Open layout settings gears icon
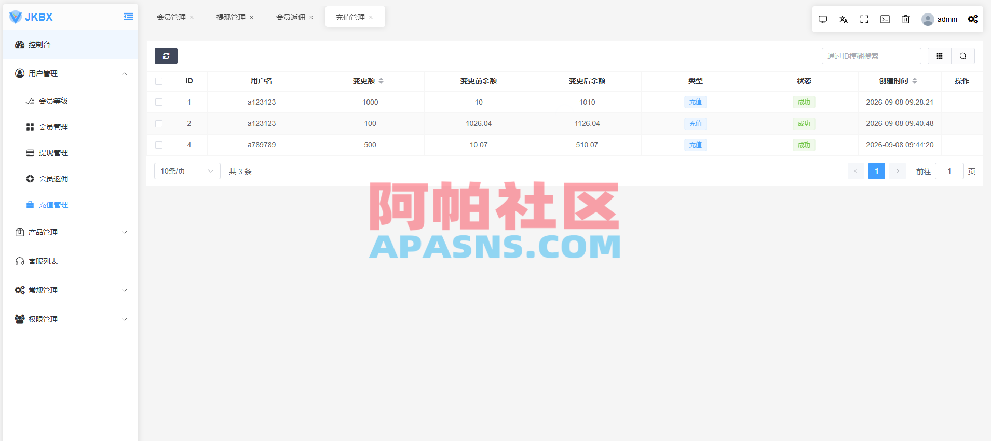The width and height of the screenshot is (991, 441). coord(973,19)
